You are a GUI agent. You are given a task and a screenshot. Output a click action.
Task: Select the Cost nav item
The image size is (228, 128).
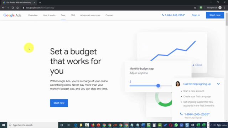(63, 15)
